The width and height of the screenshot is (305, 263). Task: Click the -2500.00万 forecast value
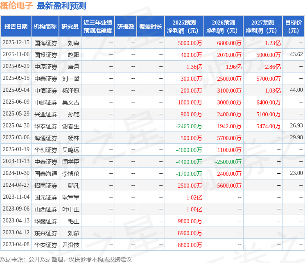228,162
